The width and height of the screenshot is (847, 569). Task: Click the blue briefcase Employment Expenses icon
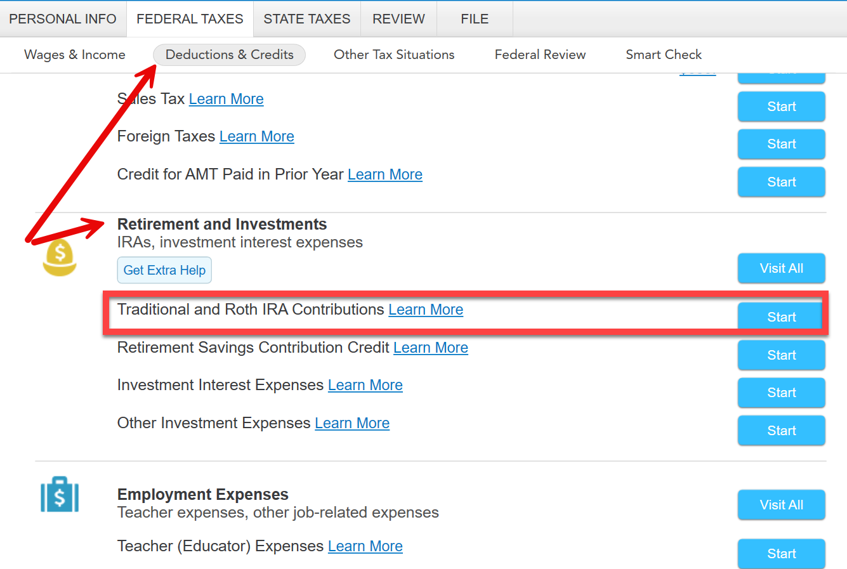point(60,495)
